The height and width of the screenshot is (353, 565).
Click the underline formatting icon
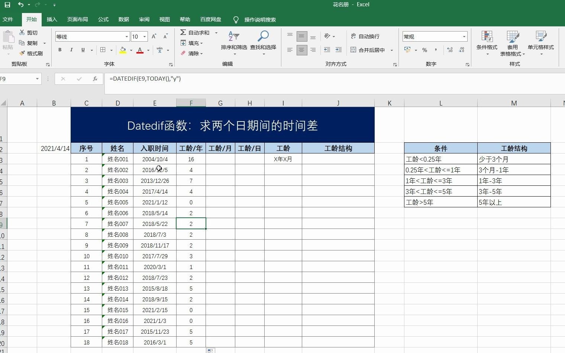82,50
